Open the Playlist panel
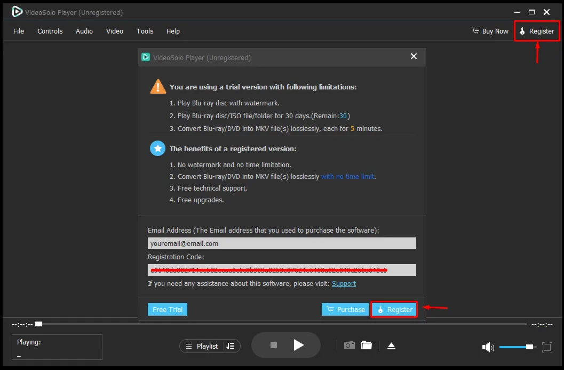 (x=202, y=347)
